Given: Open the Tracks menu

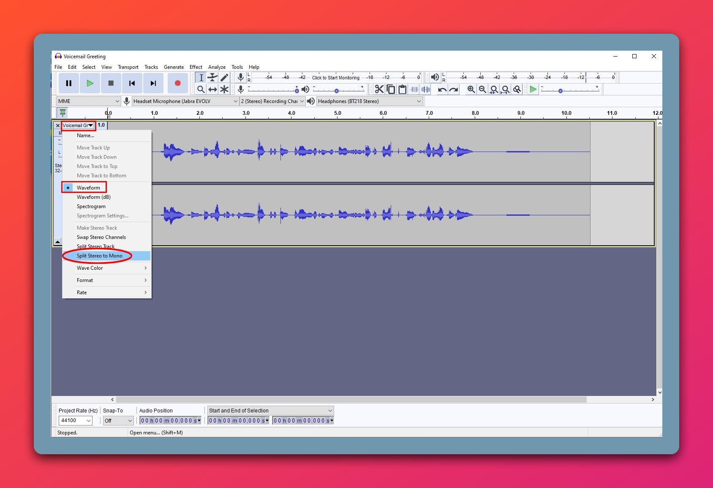Looking at the screenshot, I should coord(151,67).
